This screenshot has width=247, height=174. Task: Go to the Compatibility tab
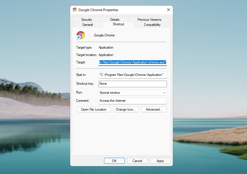click(152, 25)
